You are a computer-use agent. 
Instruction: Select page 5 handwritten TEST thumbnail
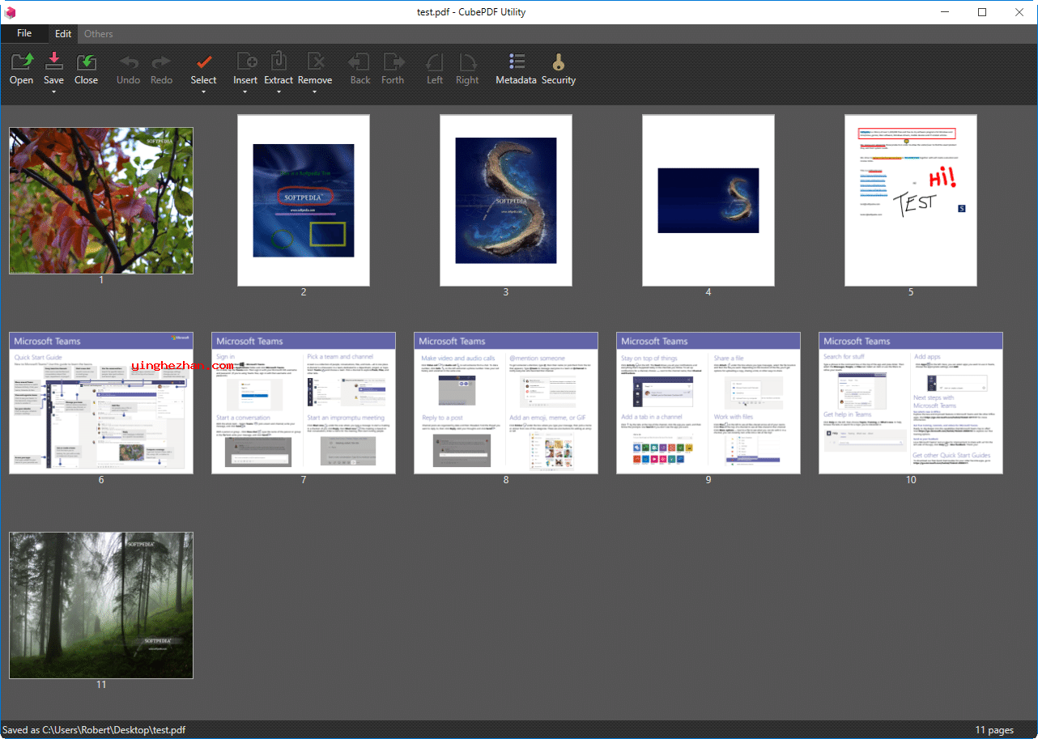911,200
